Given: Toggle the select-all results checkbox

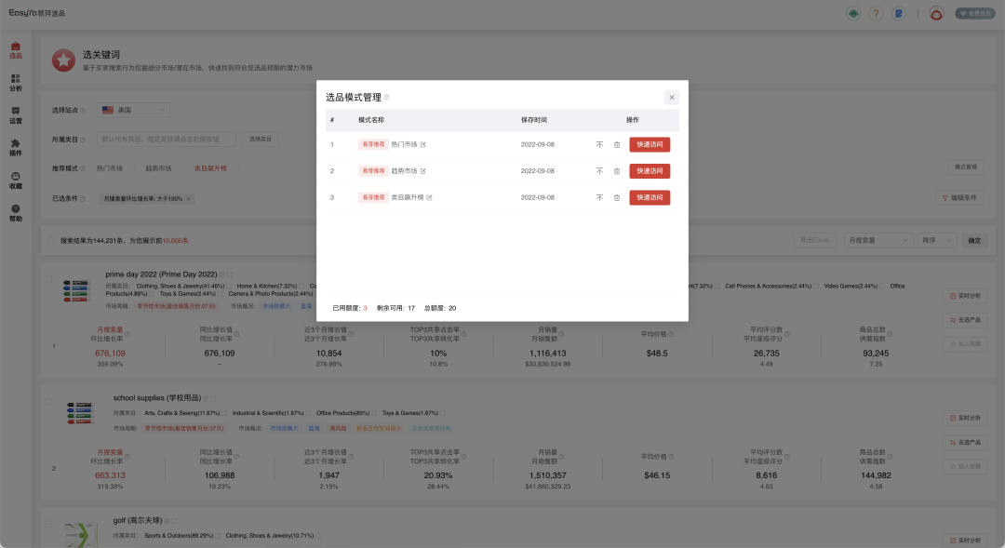Looking at the screenshot, I should 52,241.
